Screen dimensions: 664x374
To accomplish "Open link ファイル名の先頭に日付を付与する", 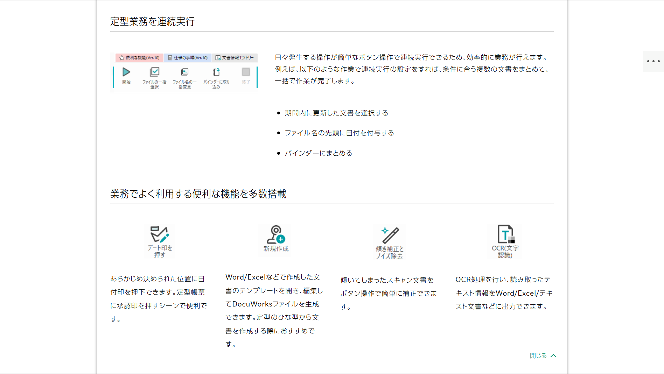I will point(339,133).
